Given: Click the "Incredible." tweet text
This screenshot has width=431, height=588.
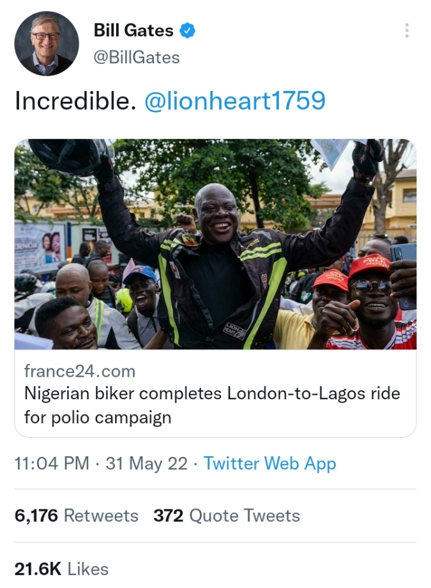Looking at the screenshot, I should [75, 101].
